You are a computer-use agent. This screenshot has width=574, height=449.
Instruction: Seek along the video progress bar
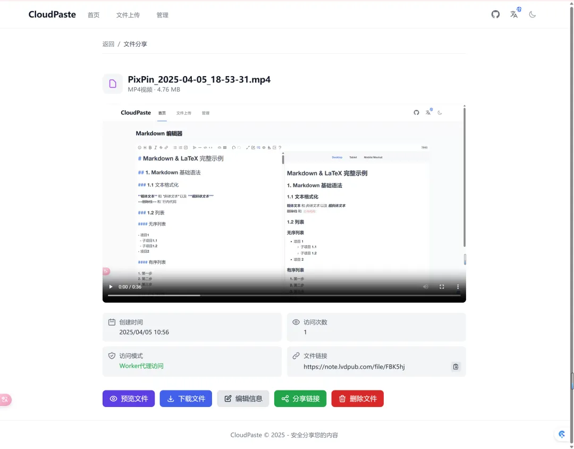coord(284,295)
